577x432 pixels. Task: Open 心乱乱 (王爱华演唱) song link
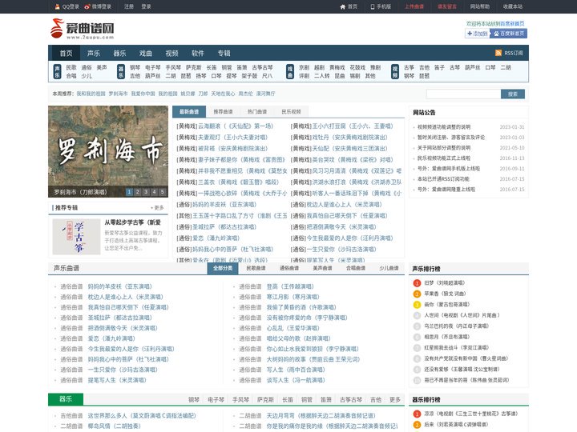pos(293,328)
